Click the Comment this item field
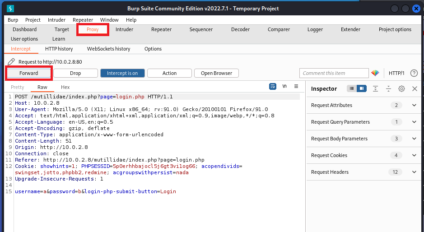424x232 pixels. (334, 73)
